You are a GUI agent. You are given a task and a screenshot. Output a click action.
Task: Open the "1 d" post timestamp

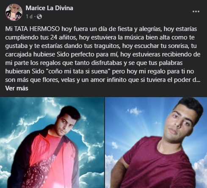pos(29,17)
